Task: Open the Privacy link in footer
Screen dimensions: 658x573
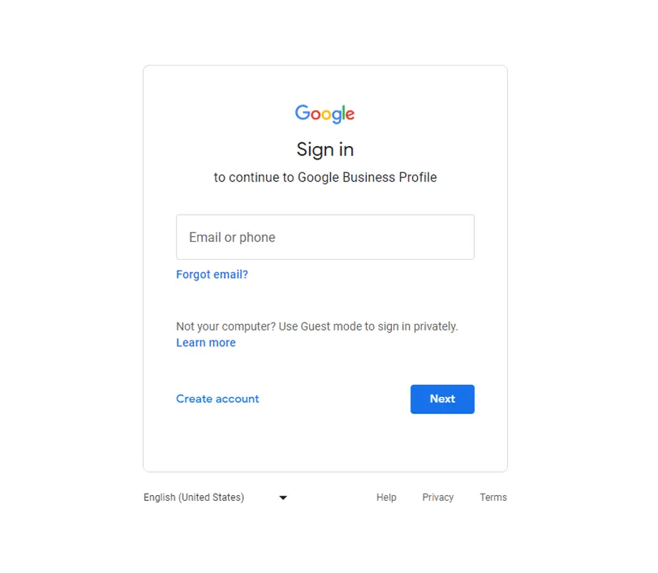Action: (x=438, y=497)
